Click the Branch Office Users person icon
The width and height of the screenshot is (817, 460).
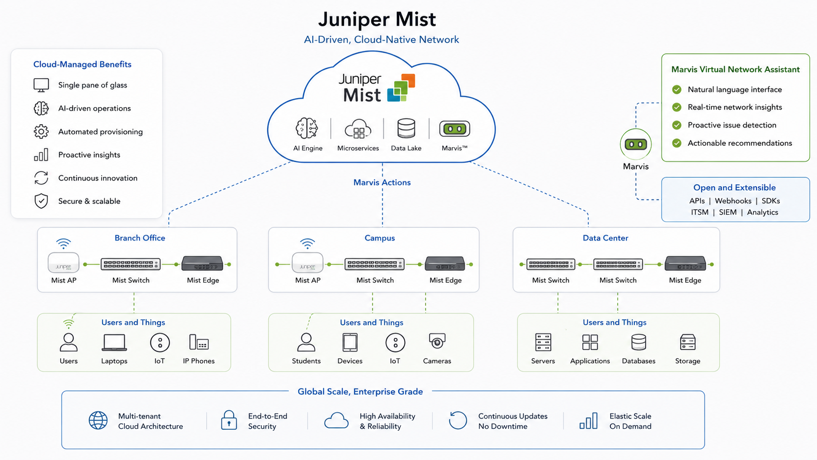pos(68,342)
